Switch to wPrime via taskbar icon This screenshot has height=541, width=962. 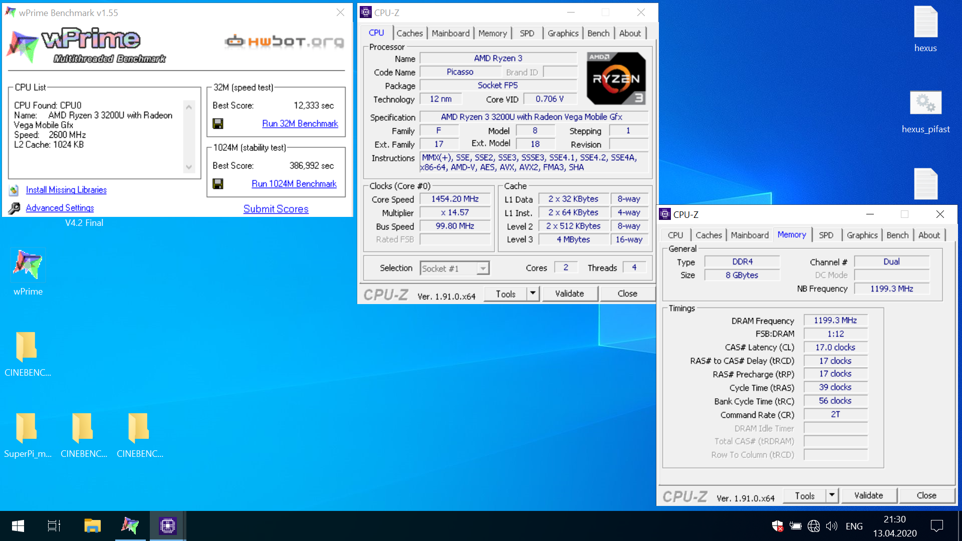pos(130,526)
